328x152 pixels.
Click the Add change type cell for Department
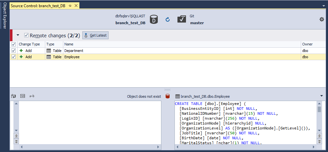tap(31, 51)
